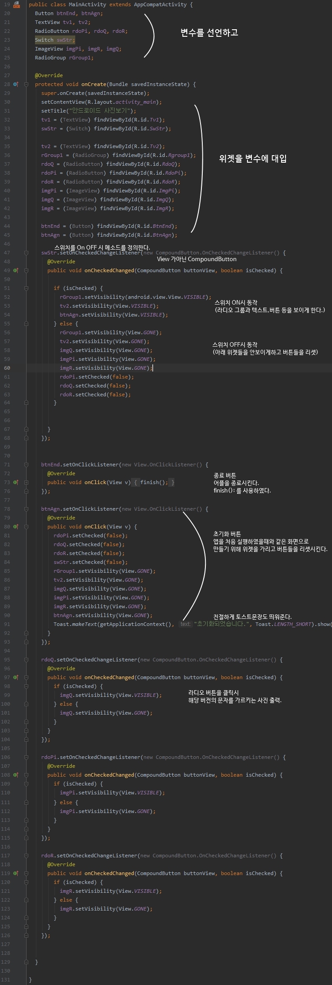332x985 pixels.
Task: Collapse the onCreate method fold marker
Action: 26,84
